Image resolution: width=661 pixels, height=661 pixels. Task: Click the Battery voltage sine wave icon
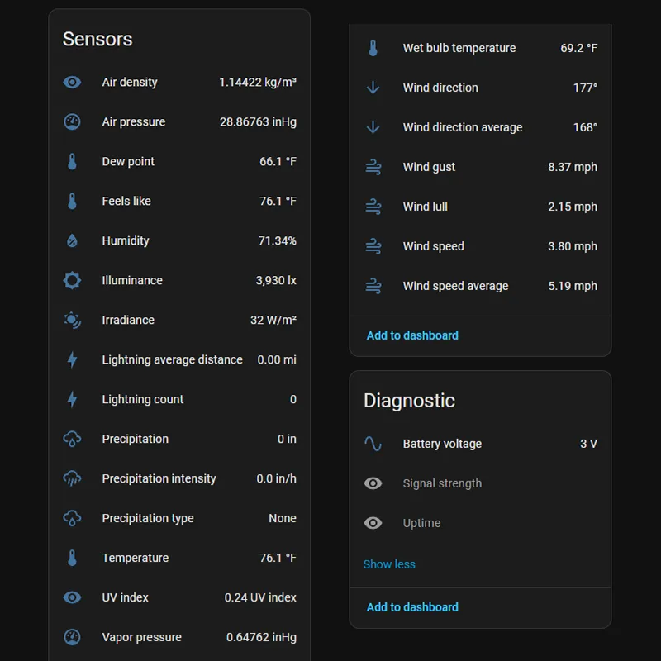(373, 444)
